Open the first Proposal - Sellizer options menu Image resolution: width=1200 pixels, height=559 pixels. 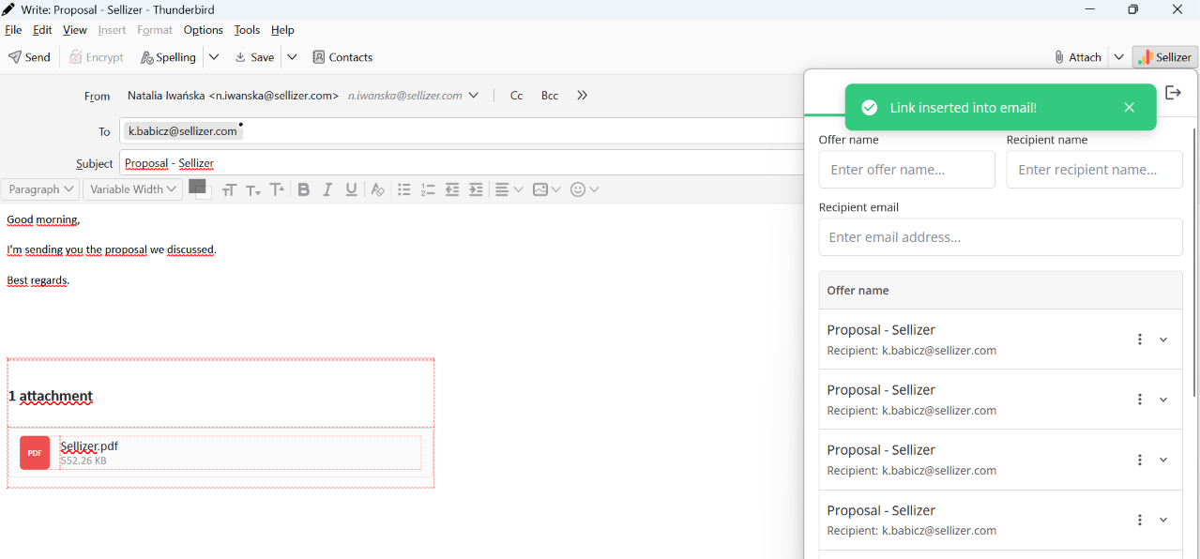tap(1140, 340)
